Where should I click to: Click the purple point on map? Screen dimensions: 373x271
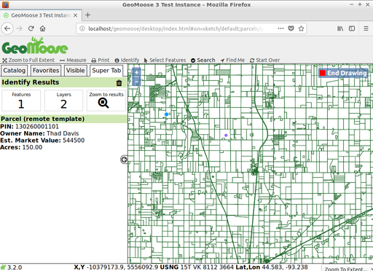(226, 135)
